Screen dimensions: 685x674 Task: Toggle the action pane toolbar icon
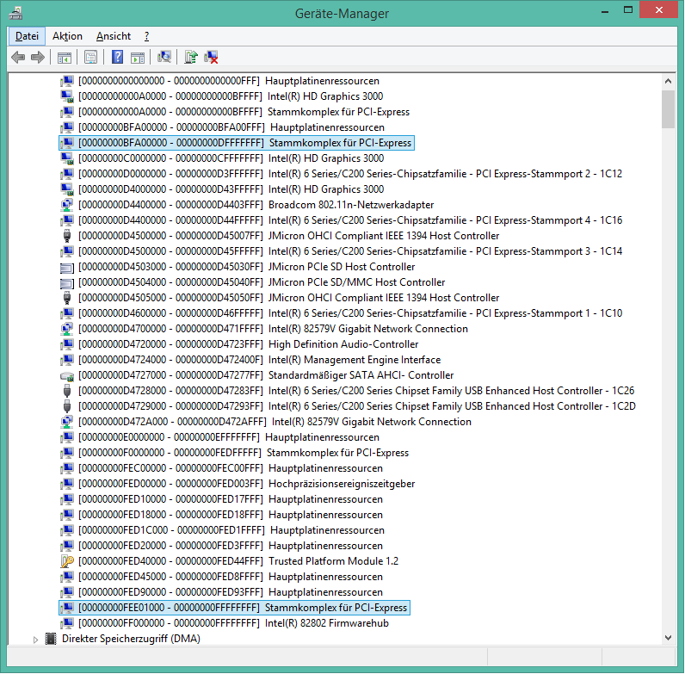pos(138,58)
